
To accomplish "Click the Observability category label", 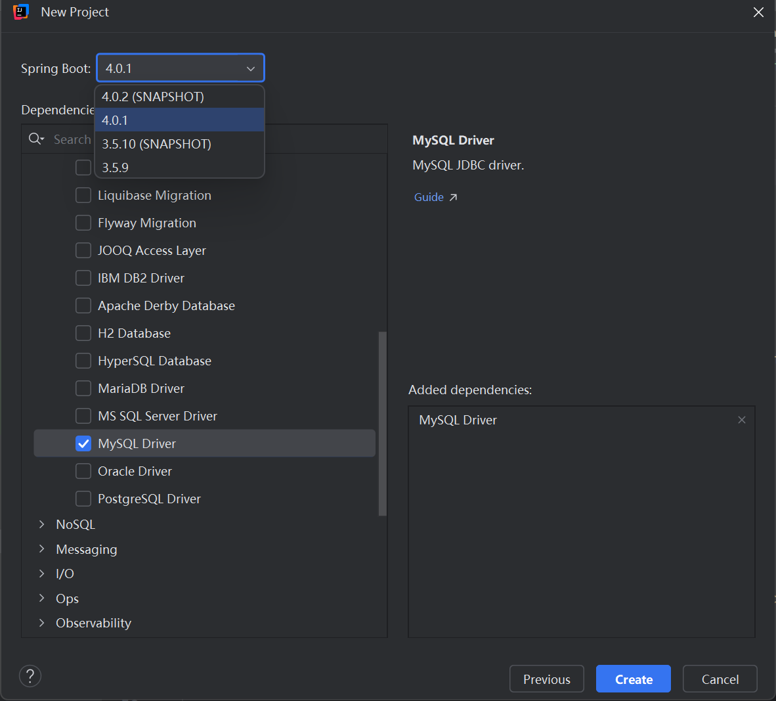I will tap(93, 623).
